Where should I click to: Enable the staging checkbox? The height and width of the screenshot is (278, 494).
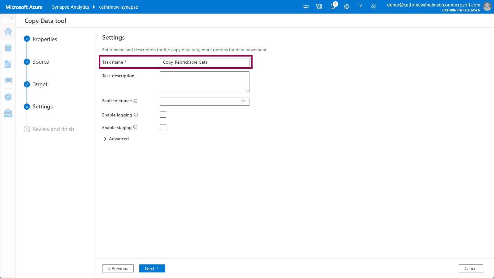tap(163, 127)
